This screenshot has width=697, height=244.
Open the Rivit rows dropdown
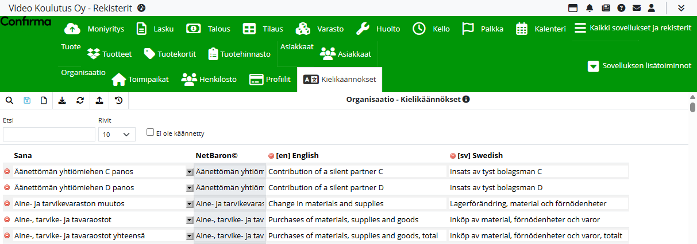coord(117,135)
